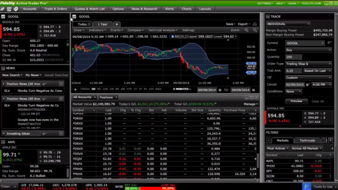Click the GOOGL quote panel icon
Screen dimensions: 338x190
tap(3, 17)
